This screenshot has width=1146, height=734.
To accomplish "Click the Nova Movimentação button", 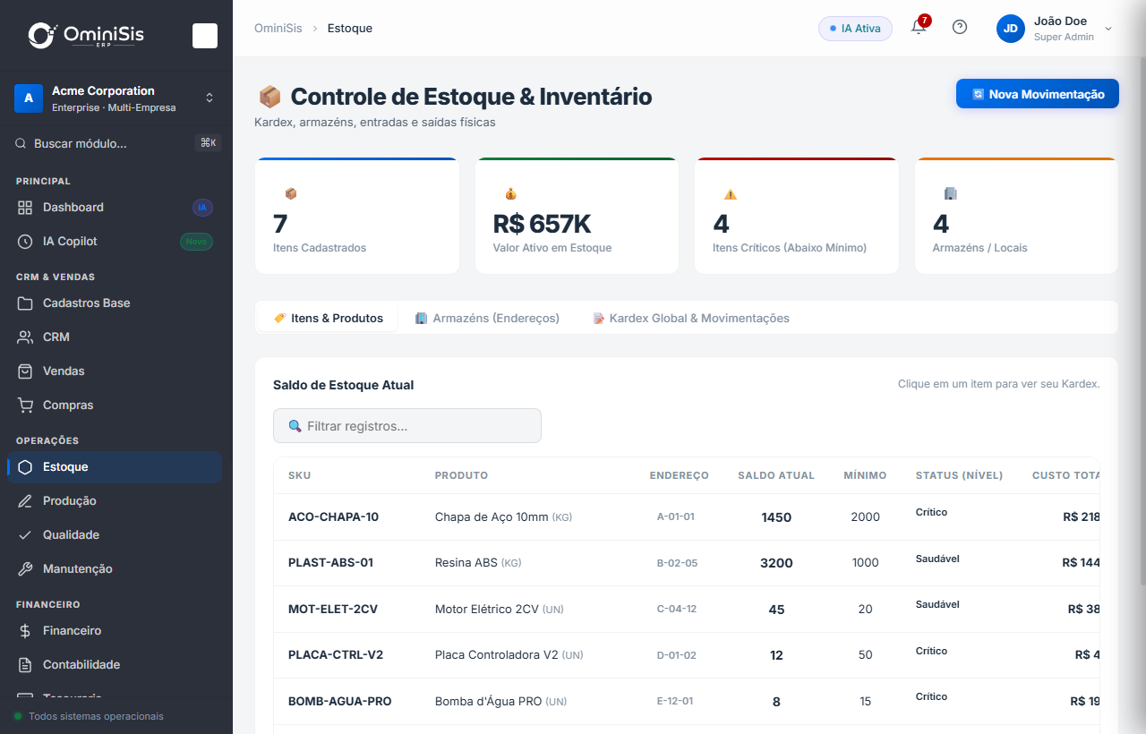I will pos(1038,94).
